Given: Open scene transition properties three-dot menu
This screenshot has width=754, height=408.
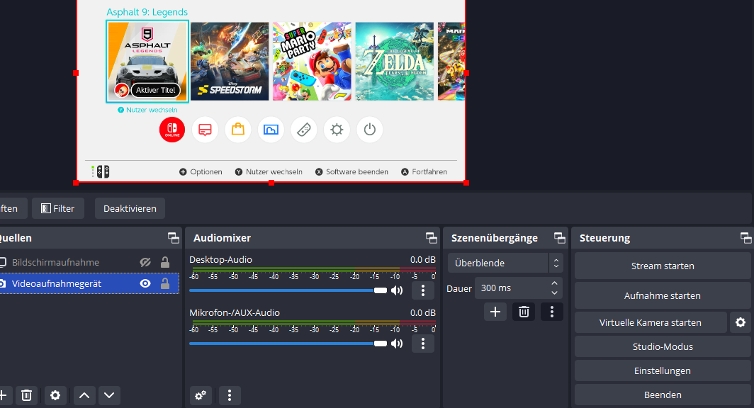Looking at the screenshot, I should point(552,312).
